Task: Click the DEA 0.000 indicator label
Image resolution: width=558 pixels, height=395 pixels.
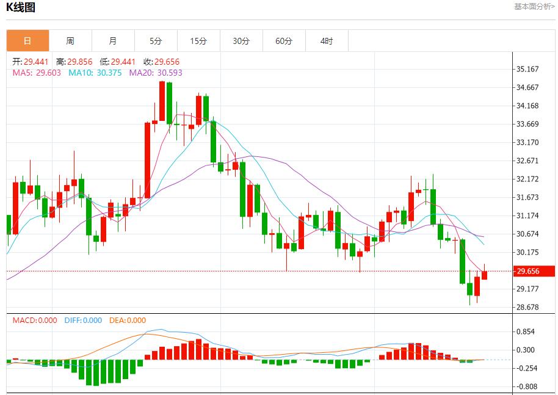Action: pos(128,320)
